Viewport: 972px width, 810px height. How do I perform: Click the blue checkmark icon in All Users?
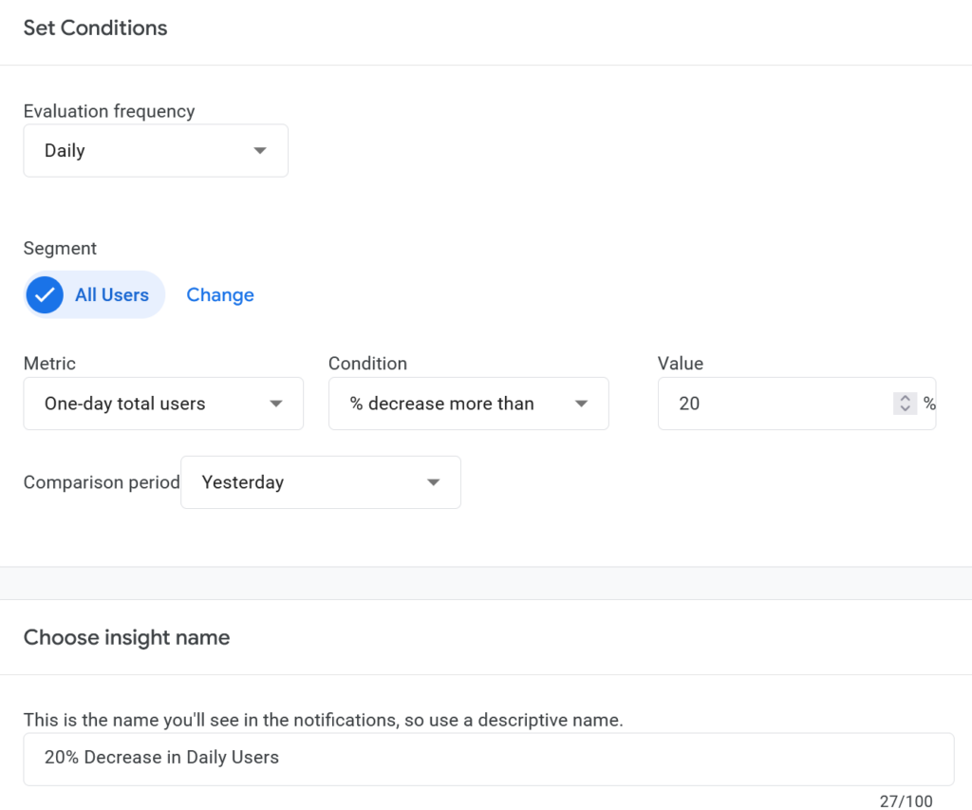[44, 294]
